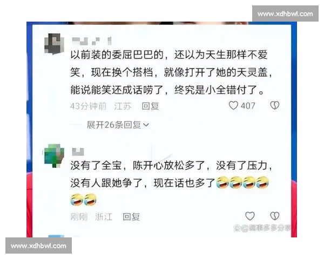The width and height of the screenshot is (324, 259).
Task: Click the partially visible third avatar
Action: (x=56, y=236)
